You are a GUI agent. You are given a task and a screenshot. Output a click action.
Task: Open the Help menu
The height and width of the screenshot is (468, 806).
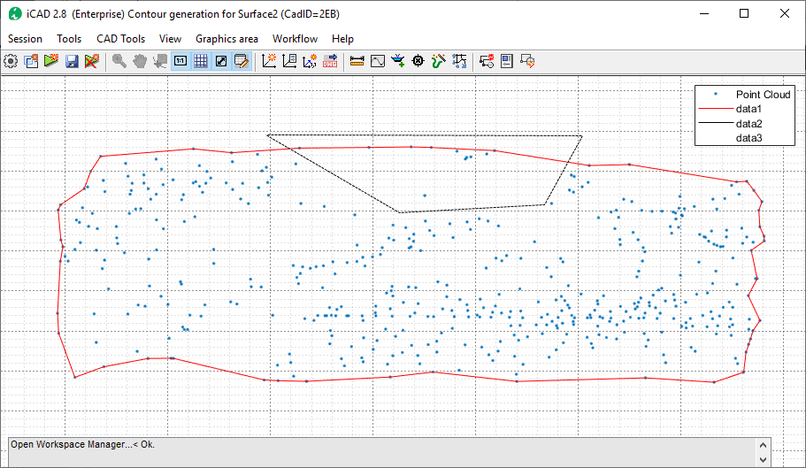pos(342,39)
